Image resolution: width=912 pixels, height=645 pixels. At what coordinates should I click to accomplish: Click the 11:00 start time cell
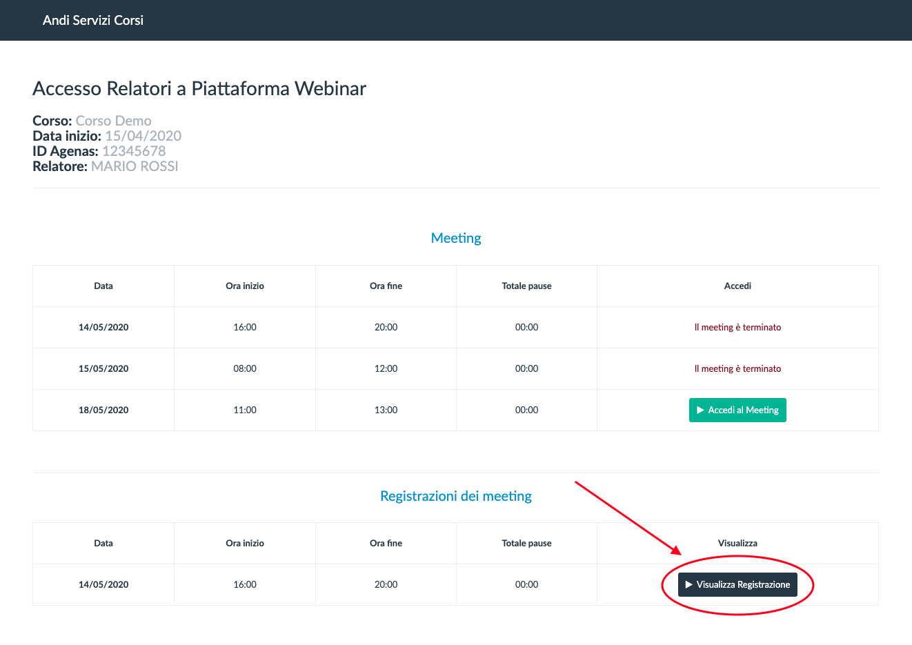[x=245, y=410]
